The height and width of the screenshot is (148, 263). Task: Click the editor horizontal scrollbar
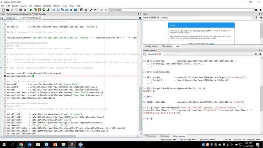[x=39, y=136]
